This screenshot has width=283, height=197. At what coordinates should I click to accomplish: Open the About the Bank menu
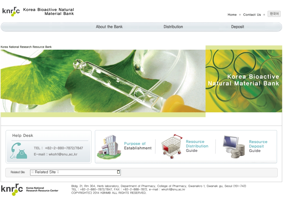coord(109,27)
